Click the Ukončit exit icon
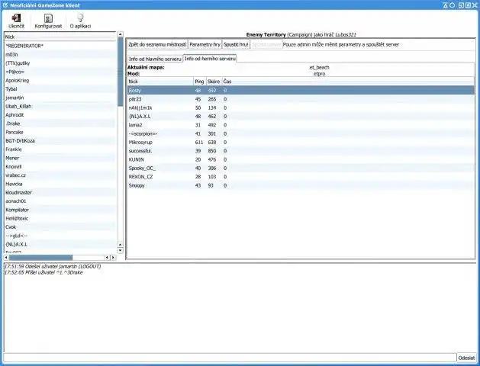Viewport: 480px width, 366px height. coord(16,18)
